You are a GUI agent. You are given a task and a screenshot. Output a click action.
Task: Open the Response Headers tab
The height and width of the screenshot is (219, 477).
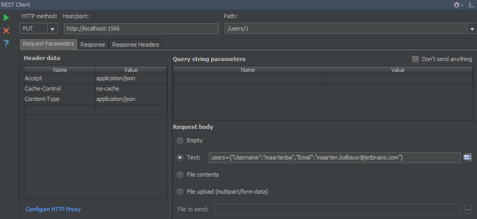click(x=135, y=45)
